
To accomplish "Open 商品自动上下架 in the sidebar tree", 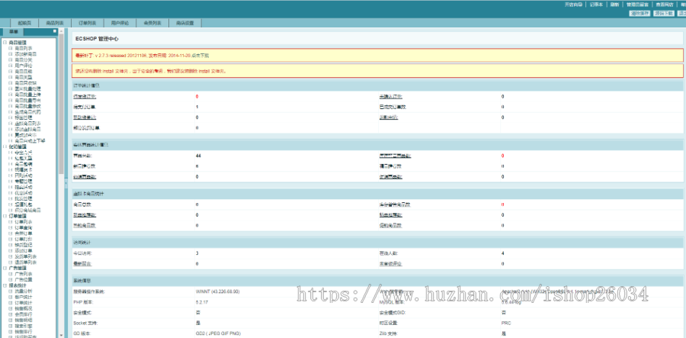I will coord(30,141).
